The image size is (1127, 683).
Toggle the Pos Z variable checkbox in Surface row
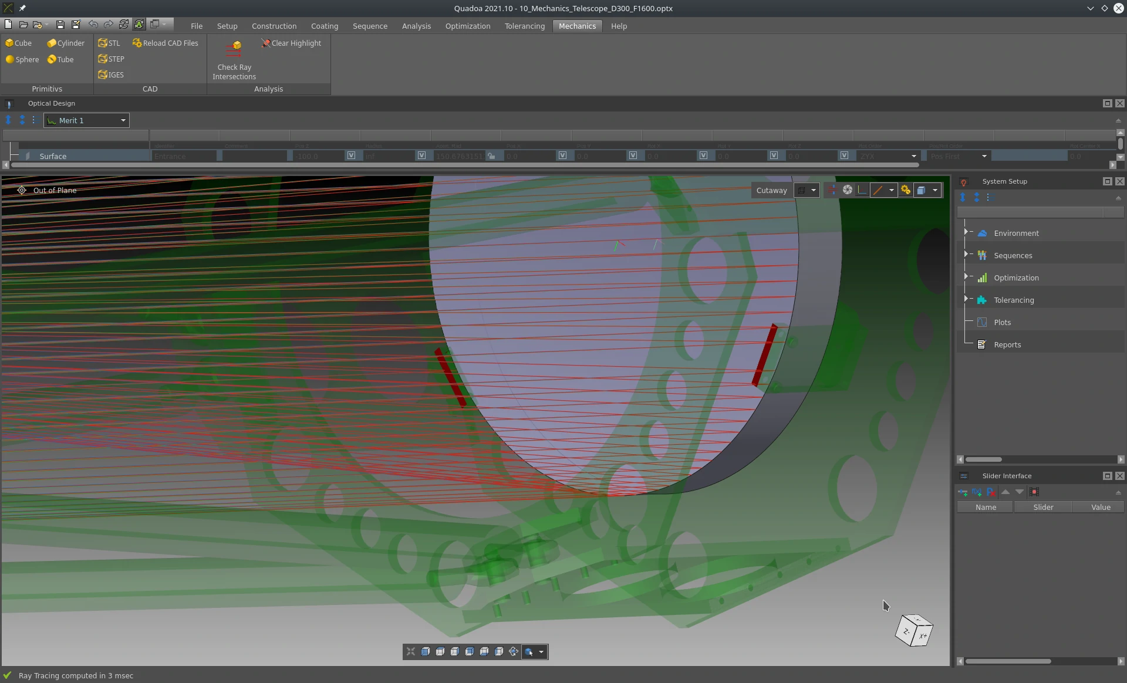click(x=351, y=155)
